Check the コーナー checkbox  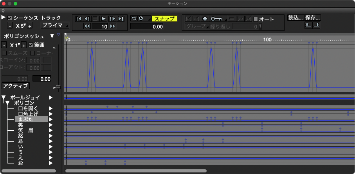click(32, 53)
